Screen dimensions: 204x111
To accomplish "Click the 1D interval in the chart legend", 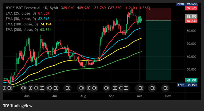I will (45, 8).
